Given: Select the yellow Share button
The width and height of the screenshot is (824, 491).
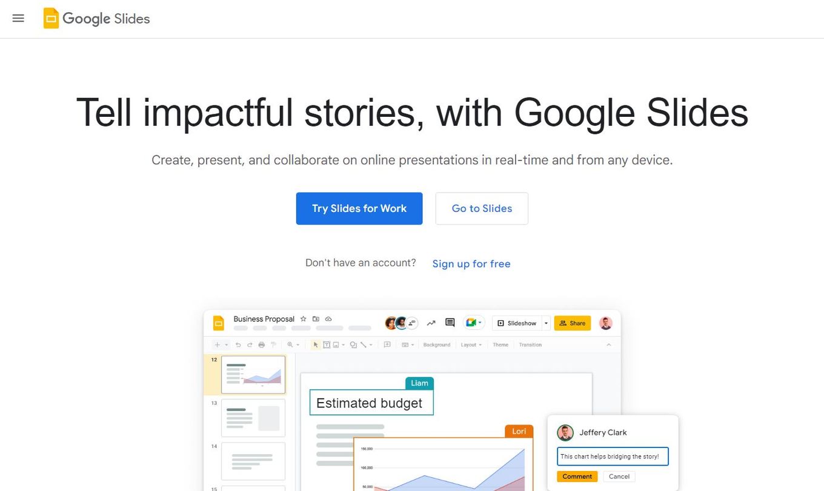Looking at the screenshot, I should (x=572, y=323).
